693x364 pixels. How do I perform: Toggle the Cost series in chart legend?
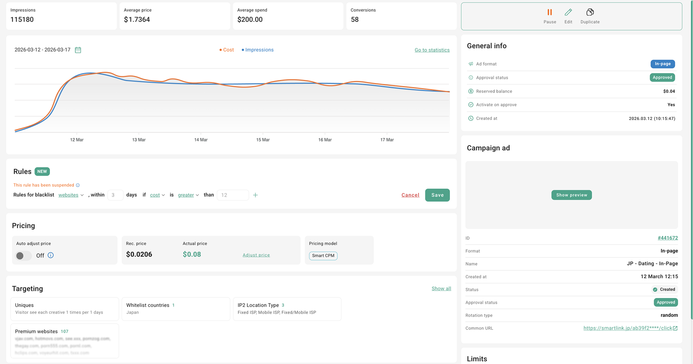227,50
